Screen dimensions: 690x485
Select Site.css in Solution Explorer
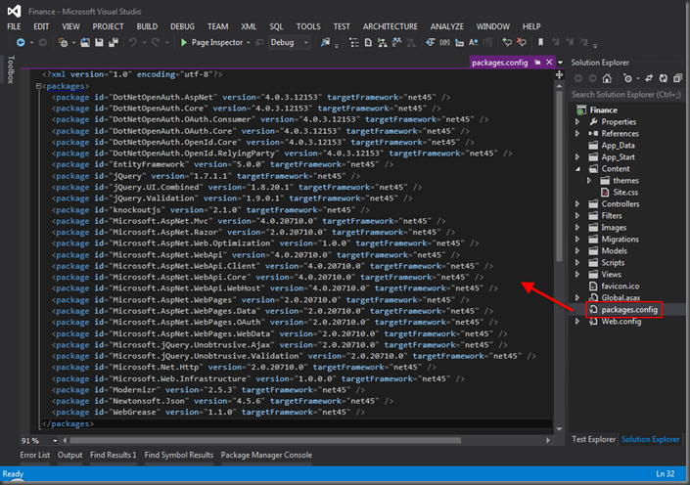coord(625,193)
